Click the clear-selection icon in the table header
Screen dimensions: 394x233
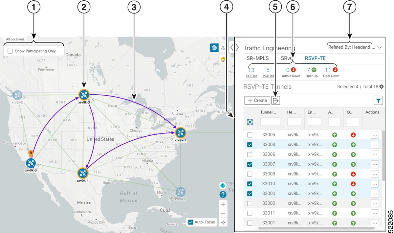pyautogui.click(x=250, y=122)
